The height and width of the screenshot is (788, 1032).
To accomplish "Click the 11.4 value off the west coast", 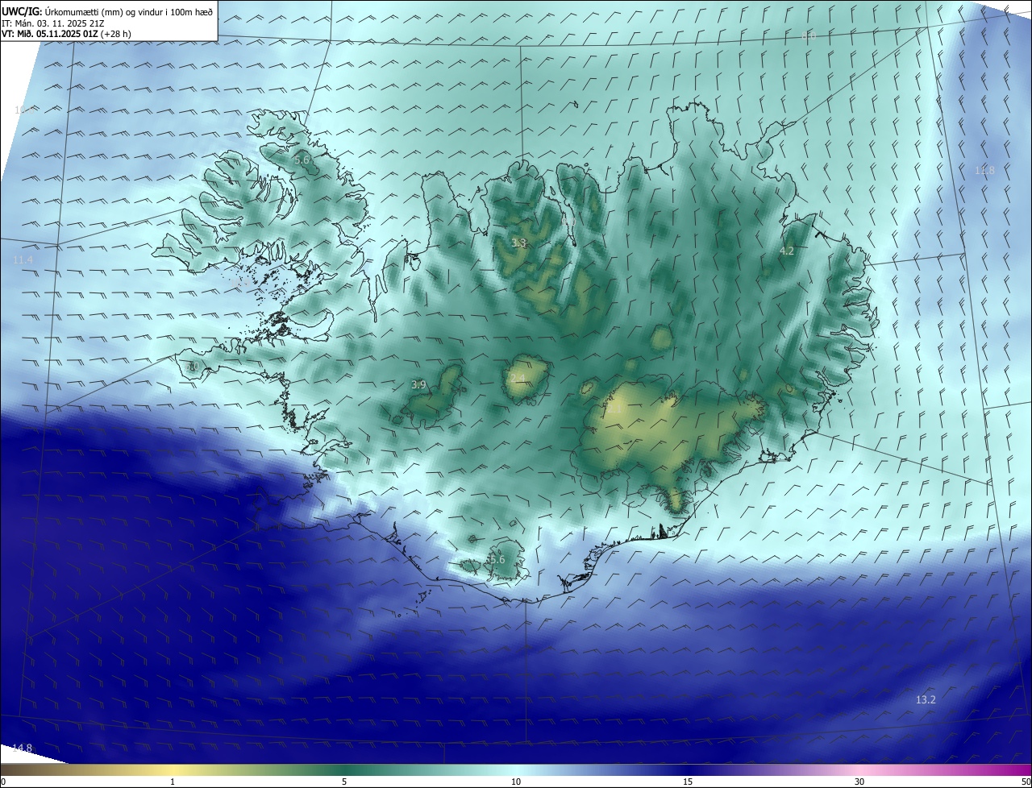I will [23, 260].
